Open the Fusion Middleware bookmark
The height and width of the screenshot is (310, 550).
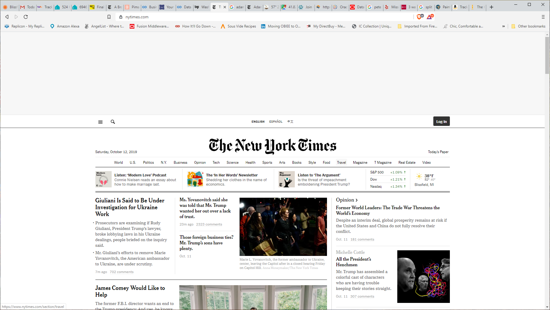pos(149,26)
